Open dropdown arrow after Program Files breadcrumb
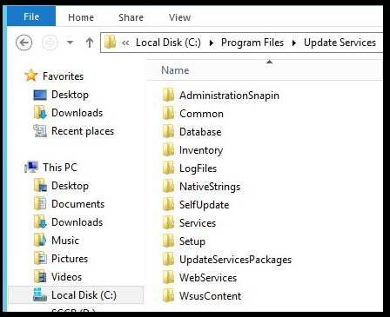This screenshot has width=390, height=317. [294, 43]
